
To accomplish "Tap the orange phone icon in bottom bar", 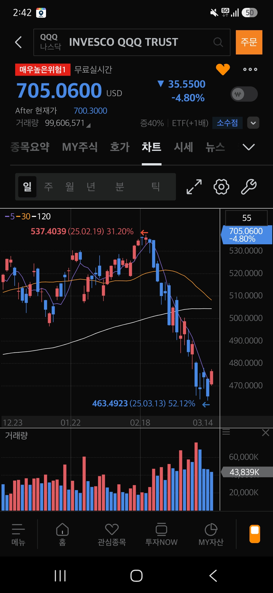I will click(x=255, y=534).
